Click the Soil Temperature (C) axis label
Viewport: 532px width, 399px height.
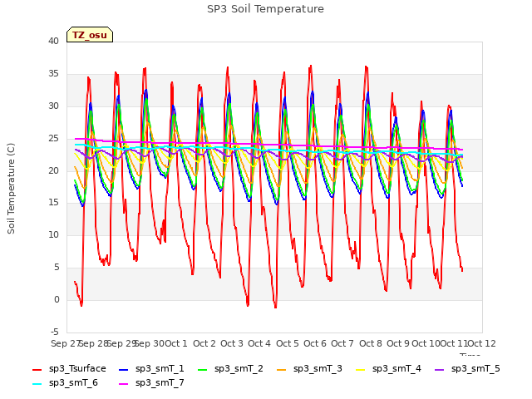coord(11,189)
